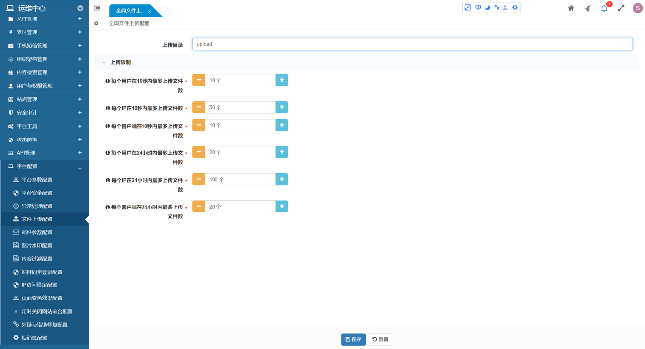Viewport: 645px width, 349px height.
Task: Open the 运维中心 dropdown arrow
Action: pyautogui.click(x=80, y=8)
